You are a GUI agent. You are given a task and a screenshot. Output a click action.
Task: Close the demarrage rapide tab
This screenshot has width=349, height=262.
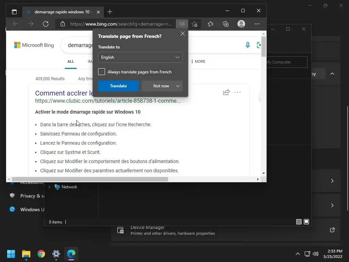click(98, 12)
